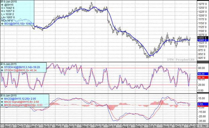Click the open value 'O = 1042' 6'
Viewport: 209px width, 128px height.
[8, 8]
